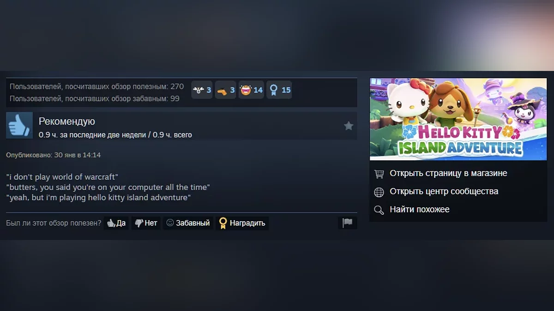Screen dimensions: 554x311
Task: Click the magnifier icon for similar items
Action: pyautogui.click(x=379, y=210)
